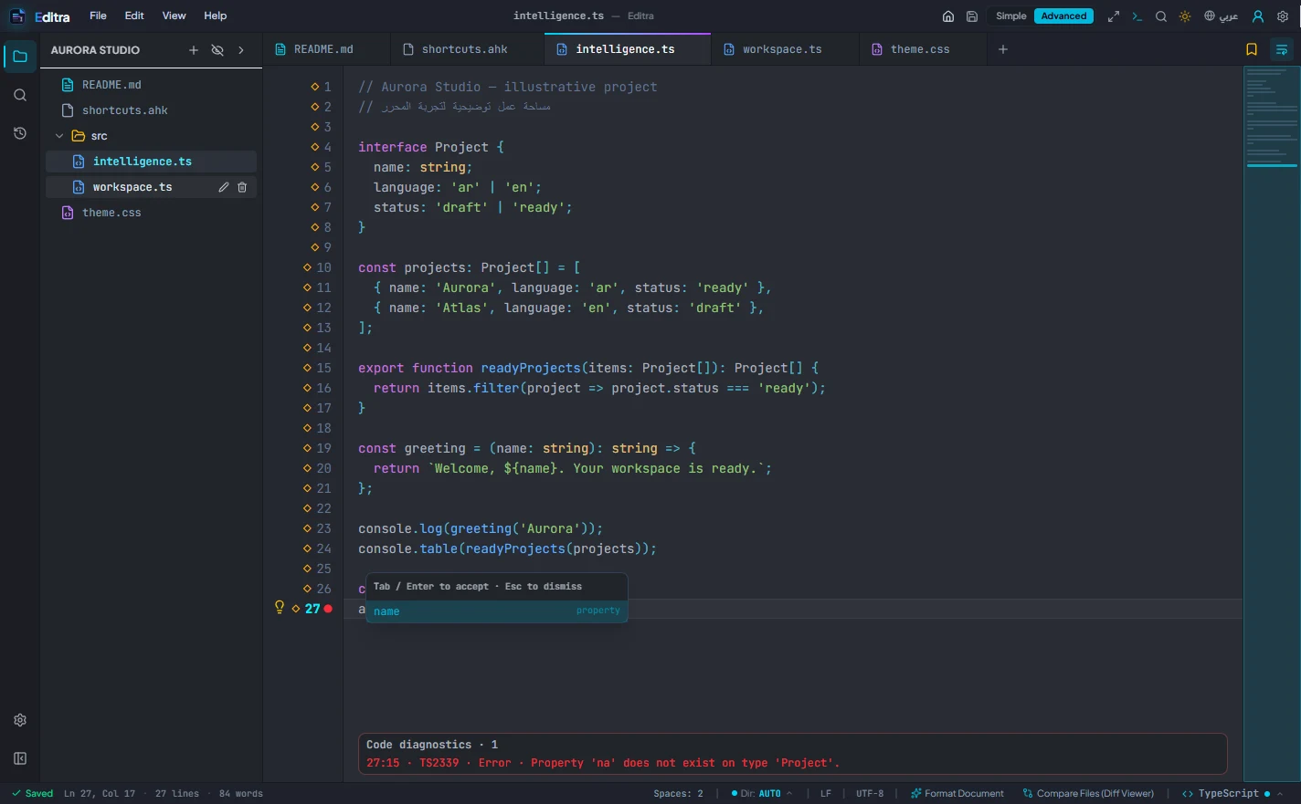1301x804 pixels.
Task: Open the Spaces: 2 indentation selector
Action: [679, 794]
